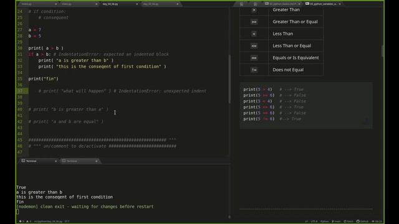Click the preview icon on 02_python_basics tab
This screenshot has width=399, height=224.
coord(267,4)
